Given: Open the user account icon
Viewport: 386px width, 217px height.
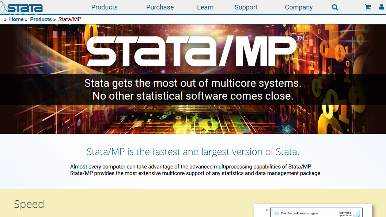Looking at the screenshot, I should coord(382,7).
